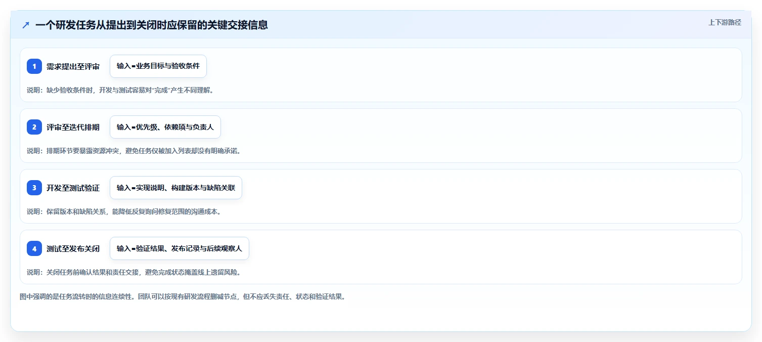
Task: Select the 输入=优先级、依赖项与负责人 chip
Action: pyautogui.click(x=165, y=127)
